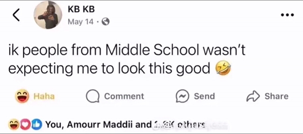Toggle the Haha reaction emoji face
This screenshot has width=303, height=134.
click(x=22, y=96)
